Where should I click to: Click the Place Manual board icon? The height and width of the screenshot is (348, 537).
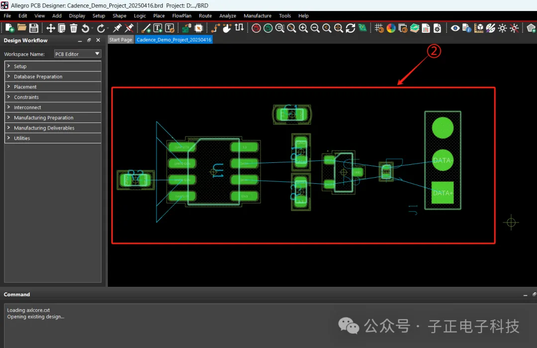pos(186,28)
